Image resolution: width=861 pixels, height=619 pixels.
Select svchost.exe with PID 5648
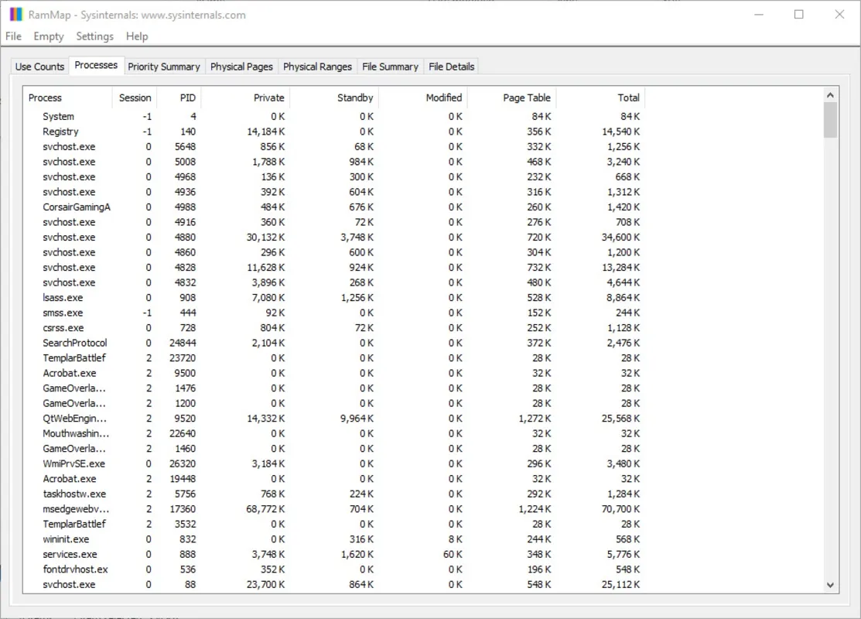click(334, 147)
